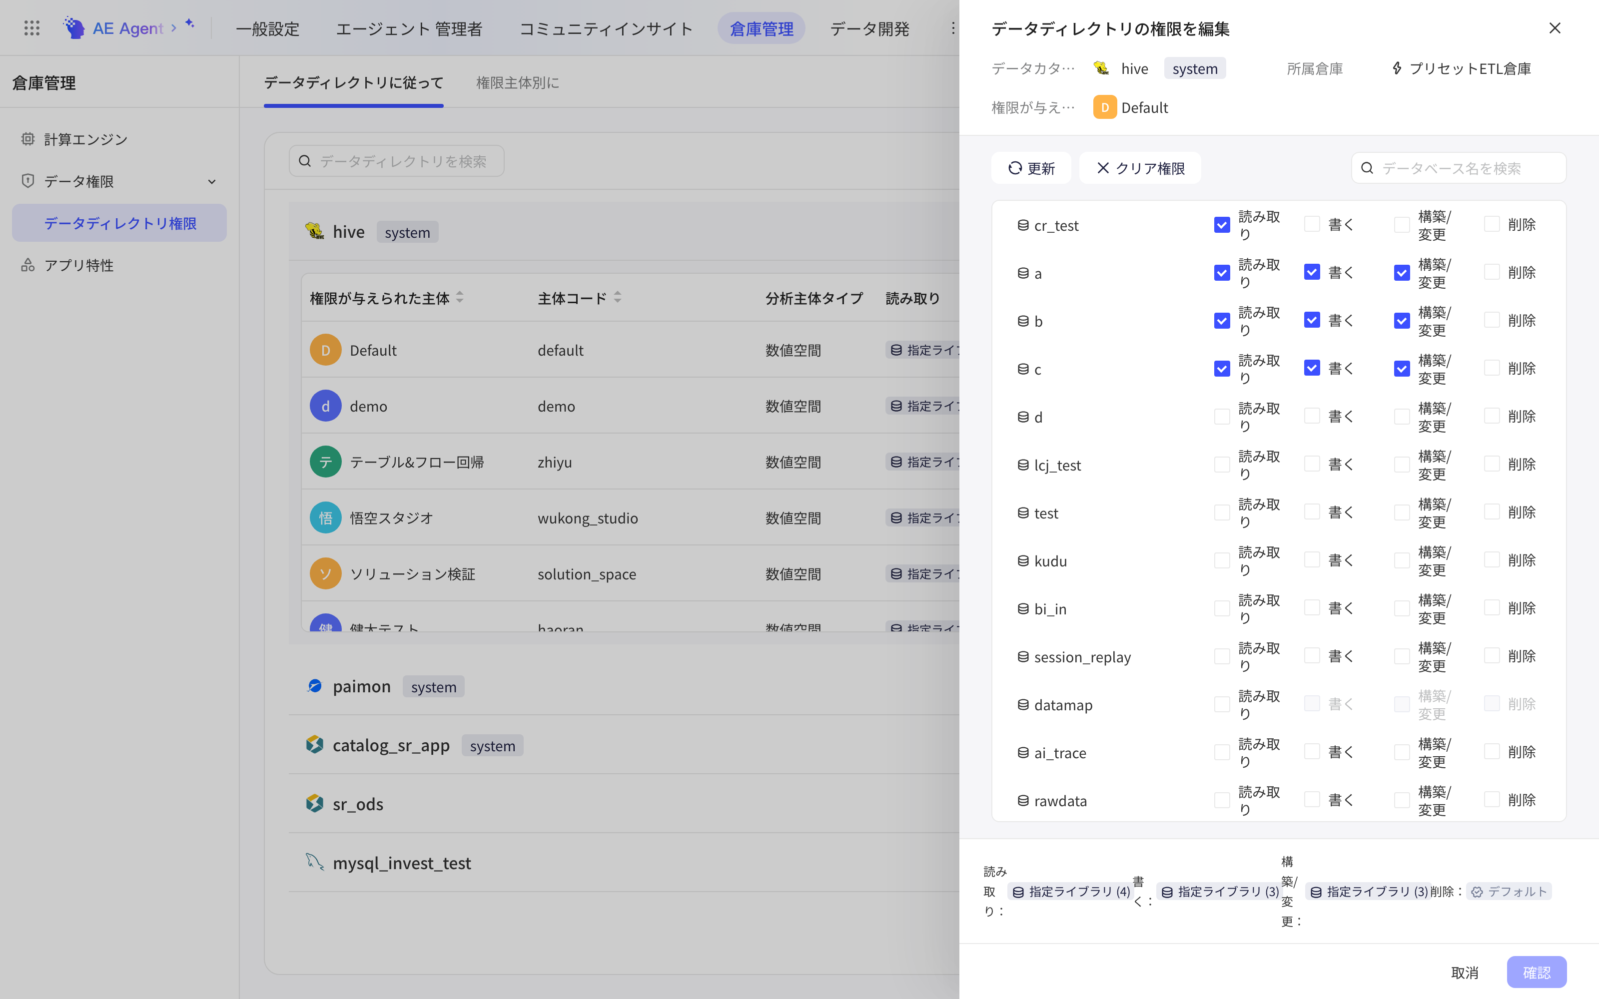This screenshot has width=1599, height=999.
Task: Click the search icon in データディレクトリ search
Action: pyautogui.click(x=305, y=161)
